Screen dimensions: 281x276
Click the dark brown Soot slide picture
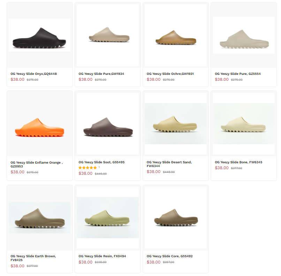[x=108, y=125]
